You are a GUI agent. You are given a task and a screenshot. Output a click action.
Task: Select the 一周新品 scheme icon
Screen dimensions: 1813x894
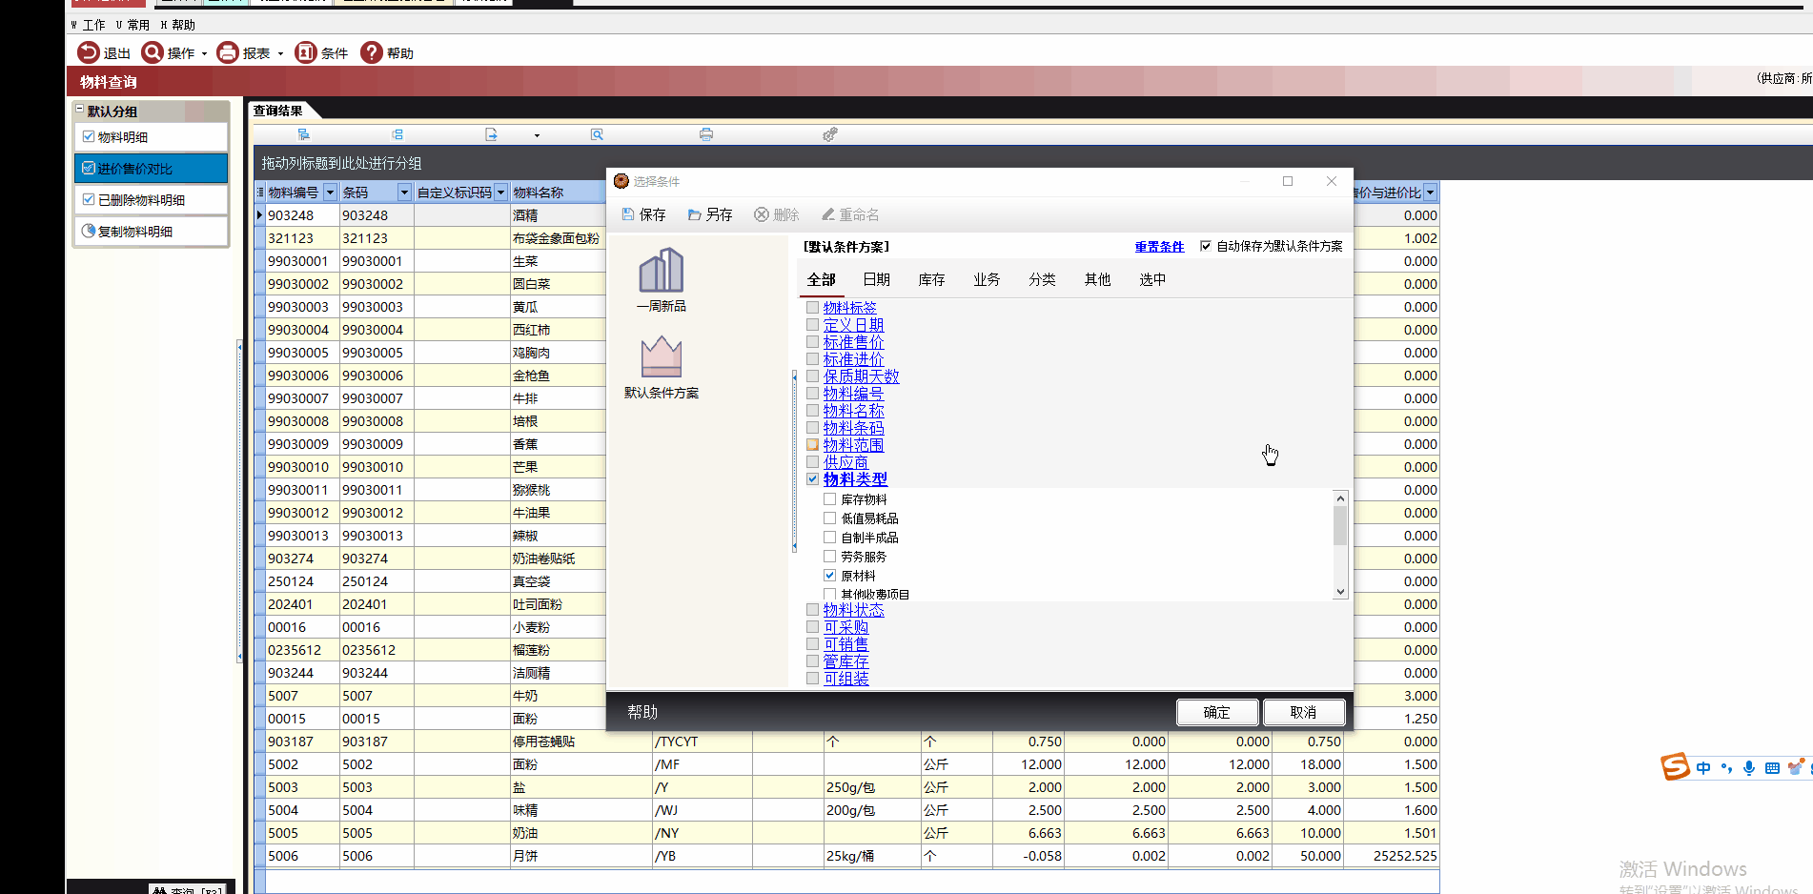[x=661, y=271]
